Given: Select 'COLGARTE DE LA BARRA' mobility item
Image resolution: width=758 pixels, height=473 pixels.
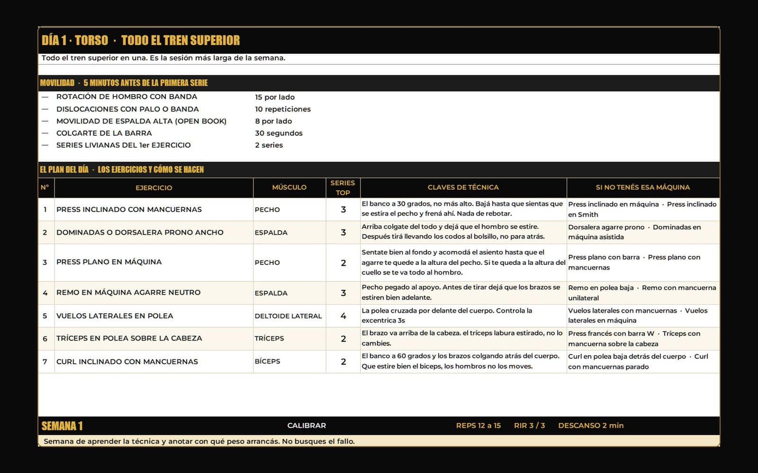Looking at the screenshot, I should 104,133.
